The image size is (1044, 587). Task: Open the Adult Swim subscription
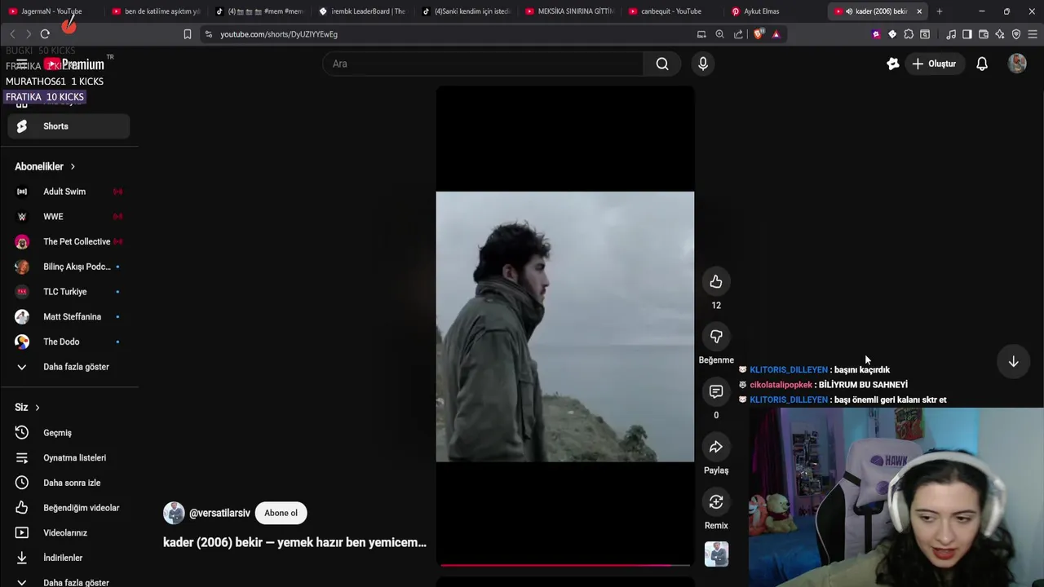[x=69, y=192]
